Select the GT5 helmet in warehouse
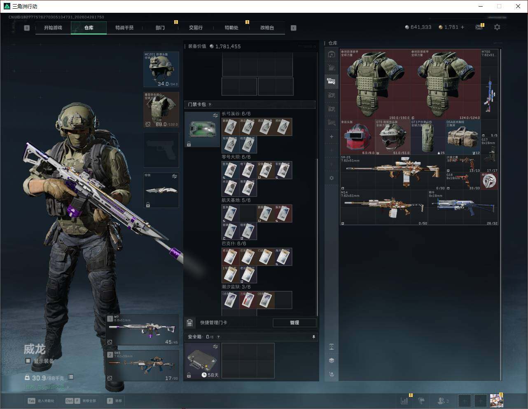The image size is (528, 409). [392, 137]
